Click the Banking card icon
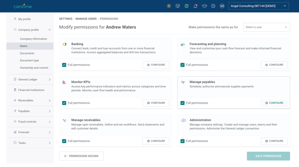The height and width of the screenshot is (167, 299). 64,45
